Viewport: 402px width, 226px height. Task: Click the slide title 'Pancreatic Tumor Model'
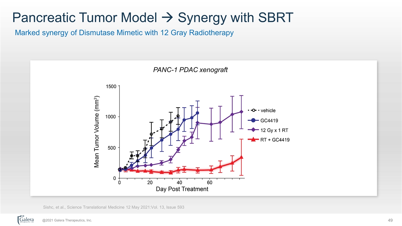point(84,18)
